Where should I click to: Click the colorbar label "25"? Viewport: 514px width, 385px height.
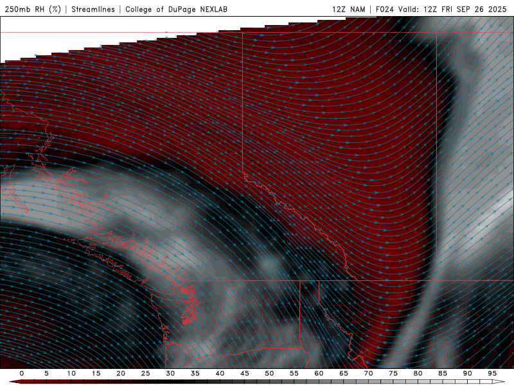[146, 373]
